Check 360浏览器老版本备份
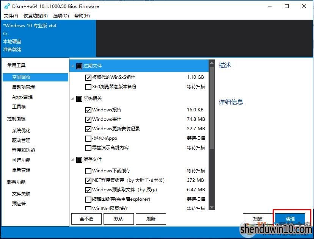Image resolution: width=314 pixels, height=239 pixels. [x=88, y=87]
